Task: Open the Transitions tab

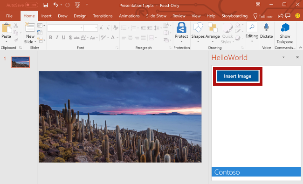Action: [x=103, y=16]
